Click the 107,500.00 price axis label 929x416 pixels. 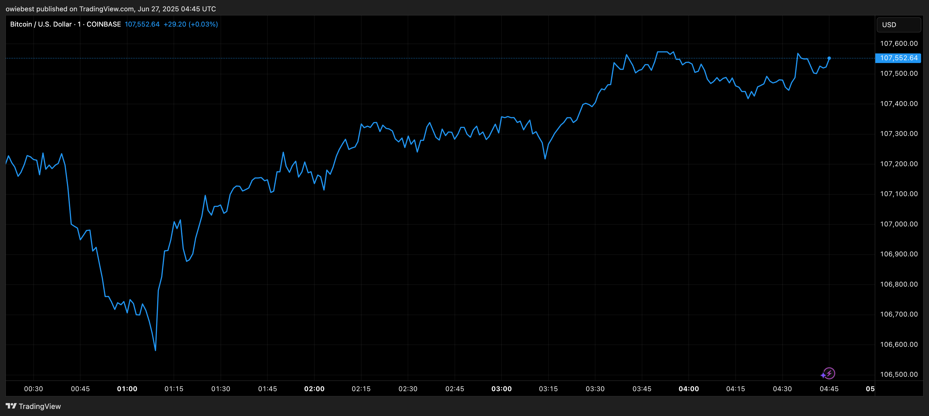(899, 73)
